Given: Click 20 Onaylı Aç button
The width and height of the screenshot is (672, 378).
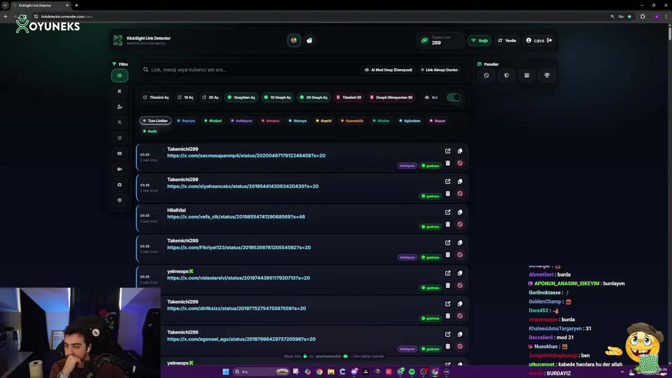Looking at the screenshot, I should point(313,98).
